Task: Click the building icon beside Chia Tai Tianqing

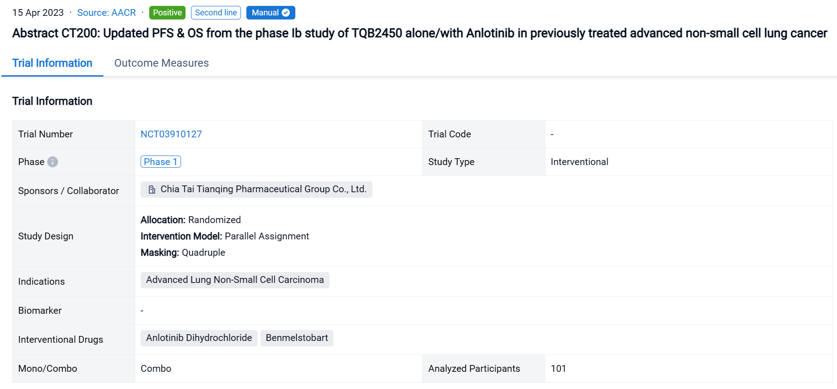Action: (x=152, y=190)
